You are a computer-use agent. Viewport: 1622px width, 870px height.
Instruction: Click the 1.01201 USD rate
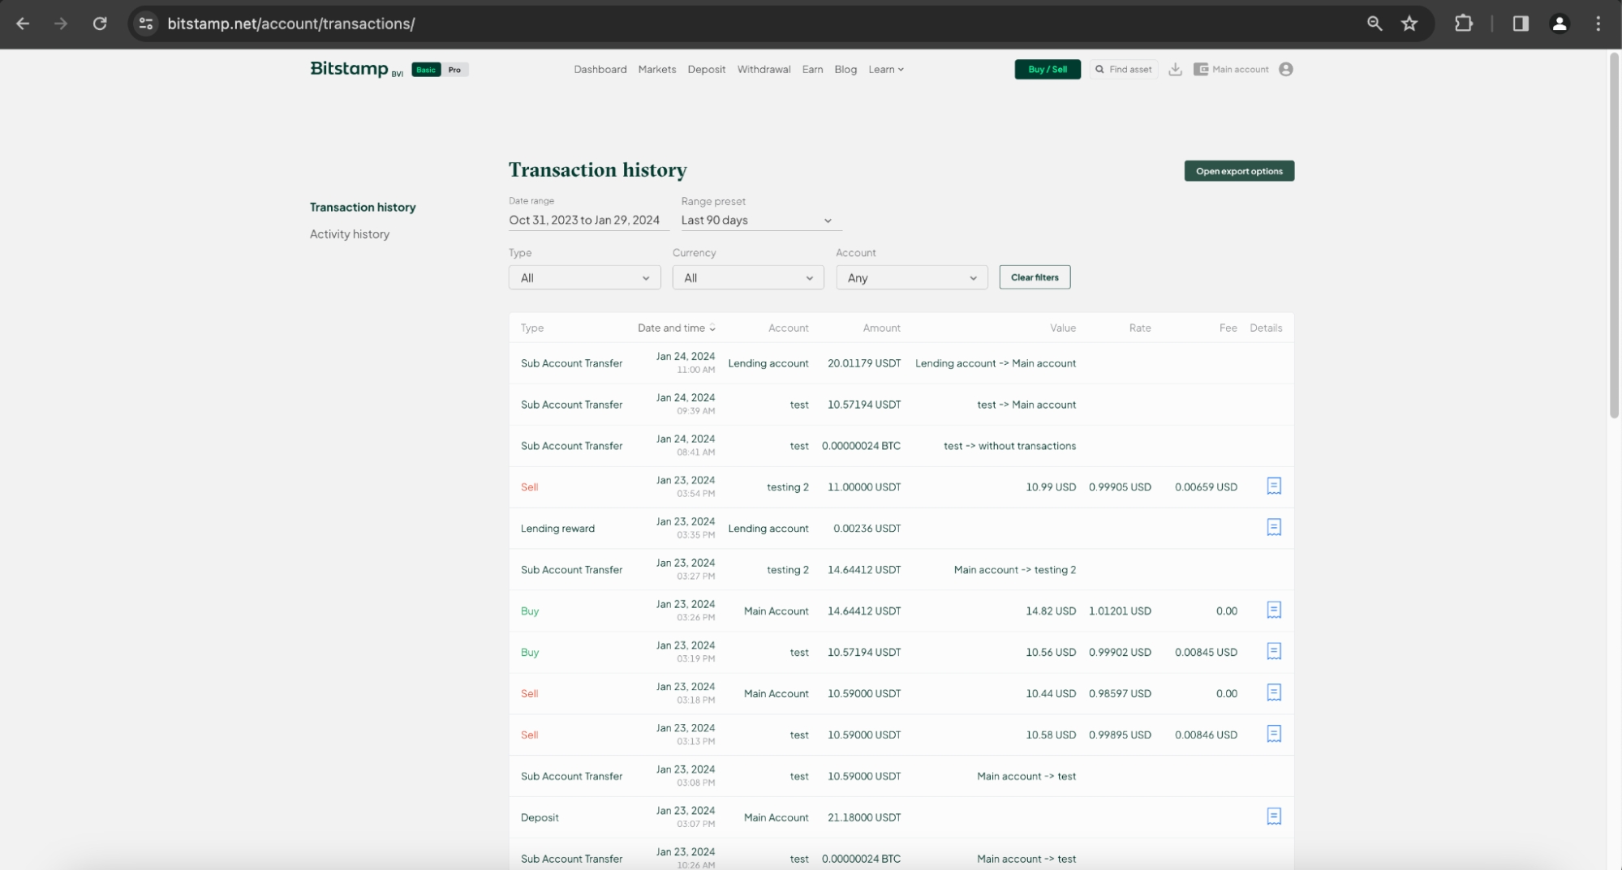tap(1120, 611)
